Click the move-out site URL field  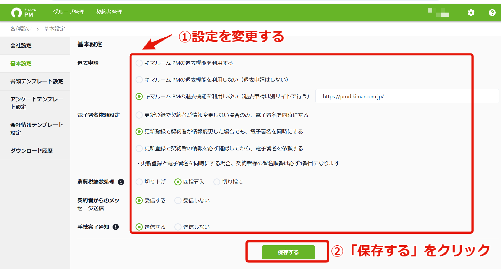pos(407,96)
